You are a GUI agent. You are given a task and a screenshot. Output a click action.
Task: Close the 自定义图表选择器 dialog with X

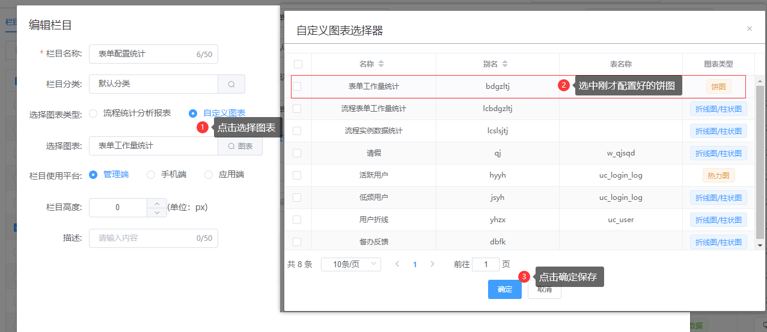(x=749, y=28)
